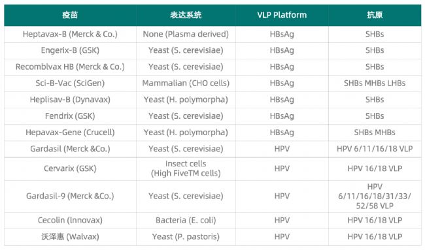This screenshot has height=250, width=425.
Task: Click the 沃泽惠 (Walvax) cell
Action: click(x=70, y=237)
